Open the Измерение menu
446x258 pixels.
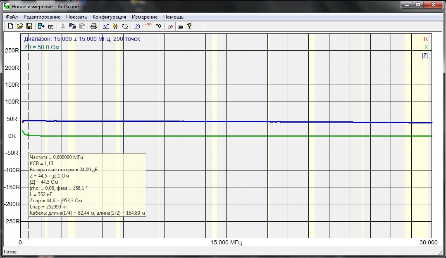pyautogui.click(x=144, y=17)
